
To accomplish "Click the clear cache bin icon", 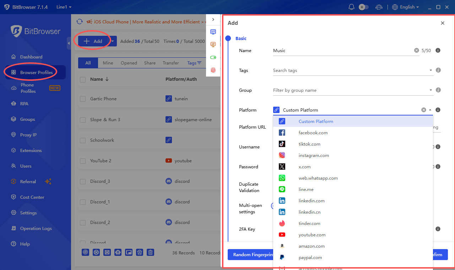I will [x=140, y=252].
